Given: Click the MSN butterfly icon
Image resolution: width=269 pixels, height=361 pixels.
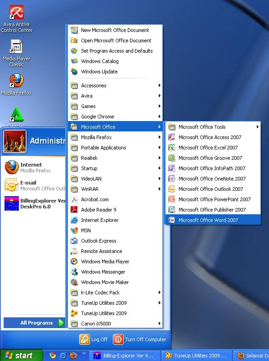Looking at the screenshot, I should [74, 230].
